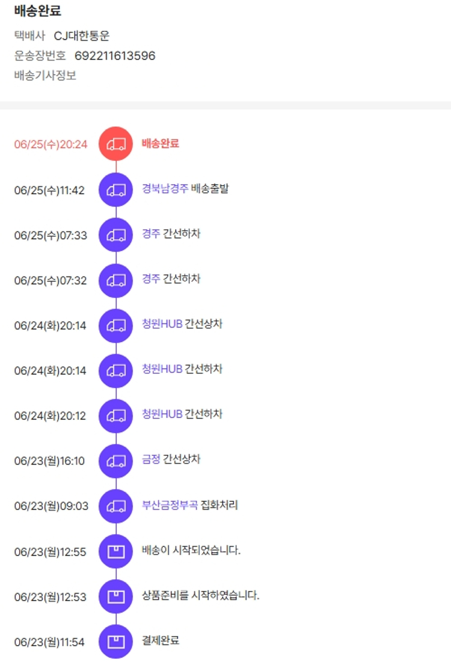Click courier name CJ대한통운

click(x=82, y=36)
